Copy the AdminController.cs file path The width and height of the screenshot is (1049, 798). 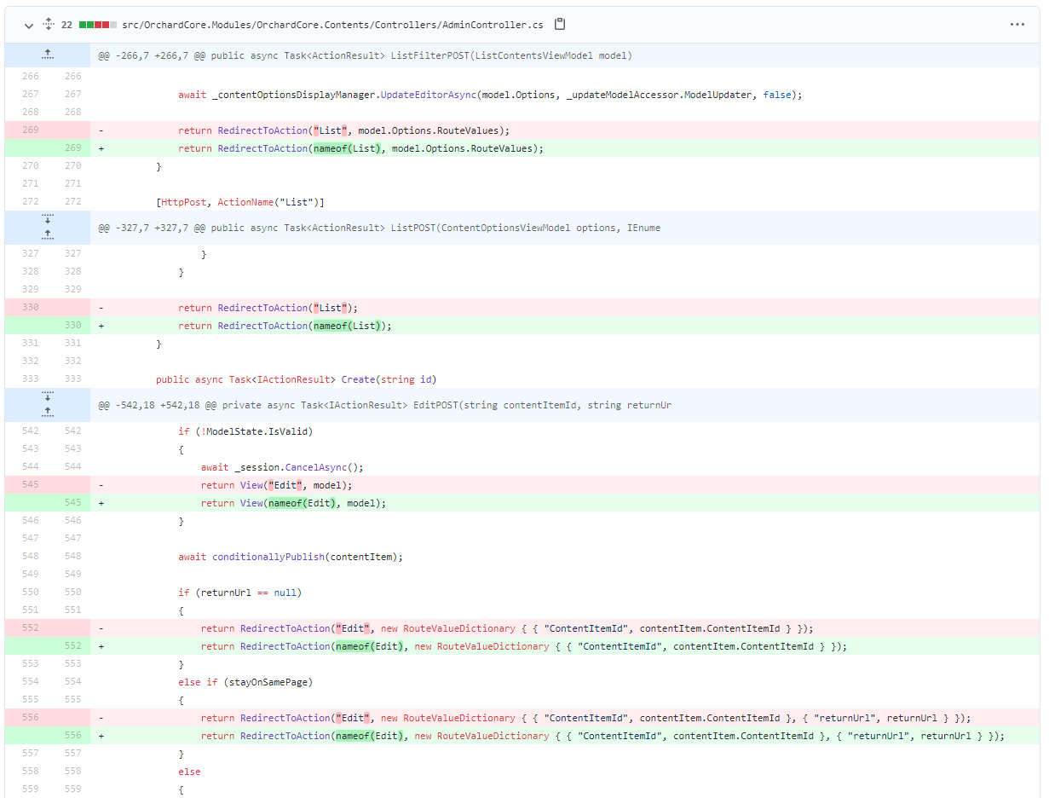pos(560,25)
